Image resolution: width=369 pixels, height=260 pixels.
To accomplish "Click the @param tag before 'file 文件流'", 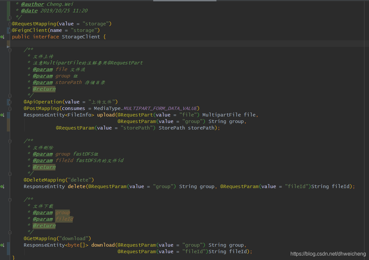I will 43,69.
